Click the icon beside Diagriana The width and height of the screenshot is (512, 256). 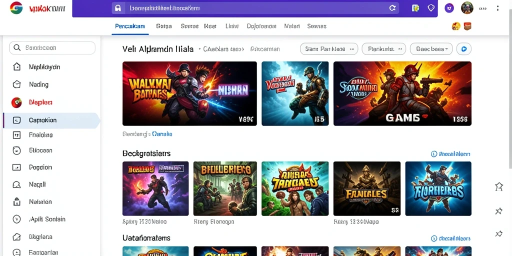coord(16,236)
